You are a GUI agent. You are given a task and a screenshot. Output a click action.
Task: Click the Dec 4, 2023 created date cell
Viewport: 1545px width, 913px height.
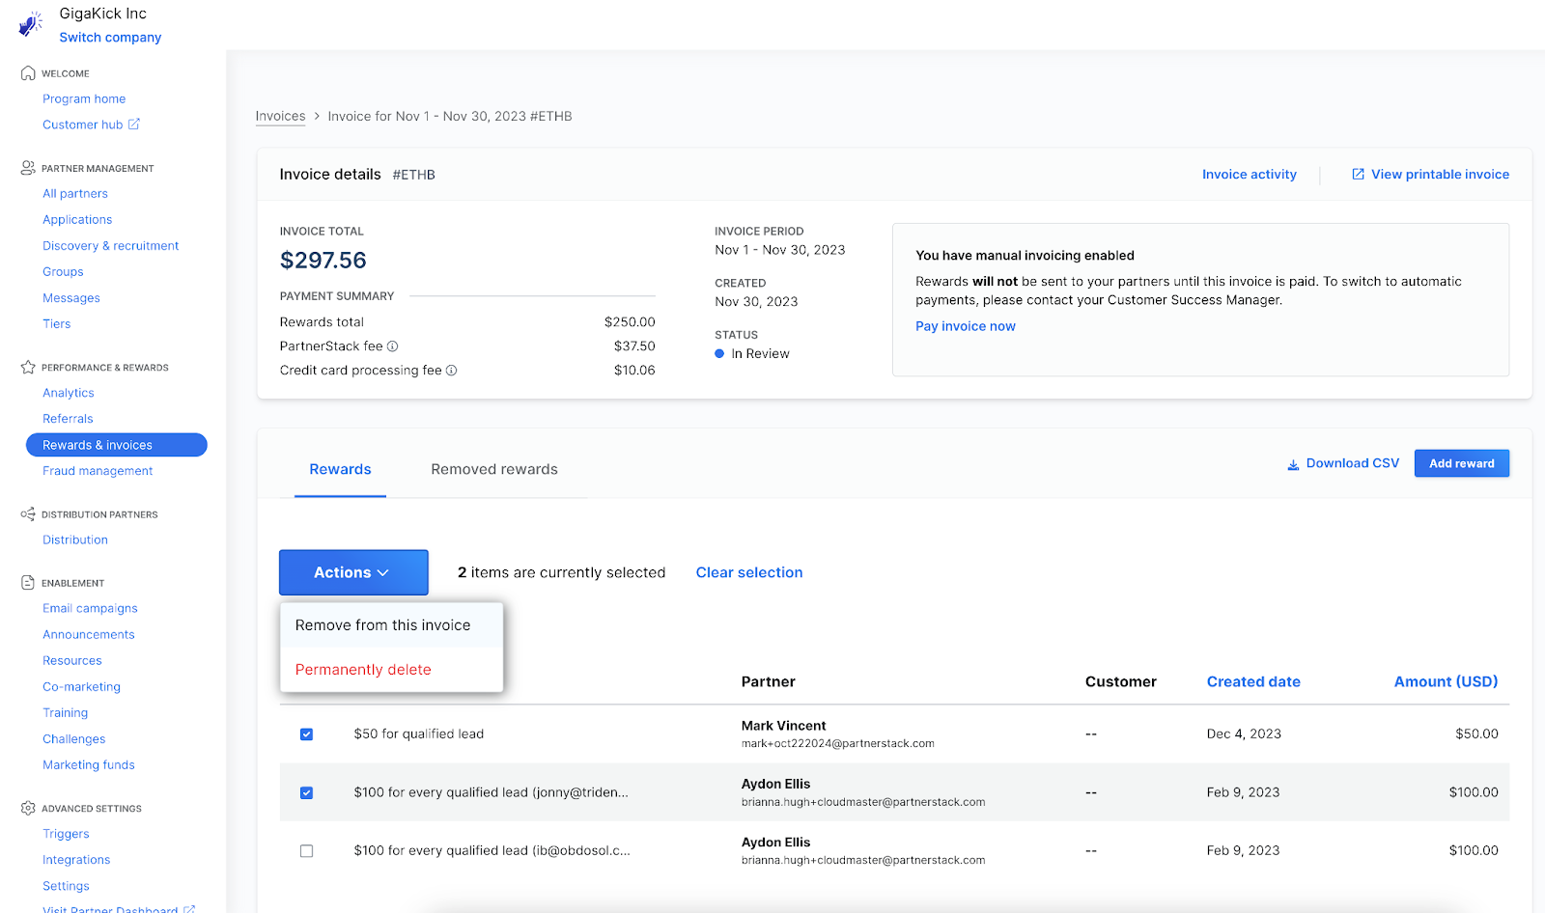[1244, 734]
